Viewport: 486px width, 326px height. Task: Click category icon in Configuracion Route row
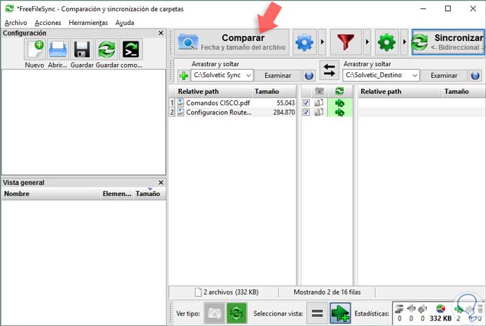pyautogui.click(x=319, y=112)
